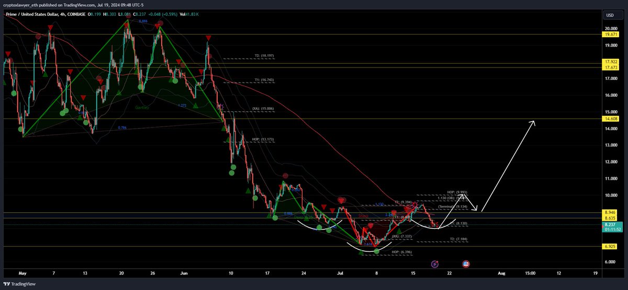Viewport: 628px width, 290px height.
Task: Click the May label on time axis
Action: point(22,273)
